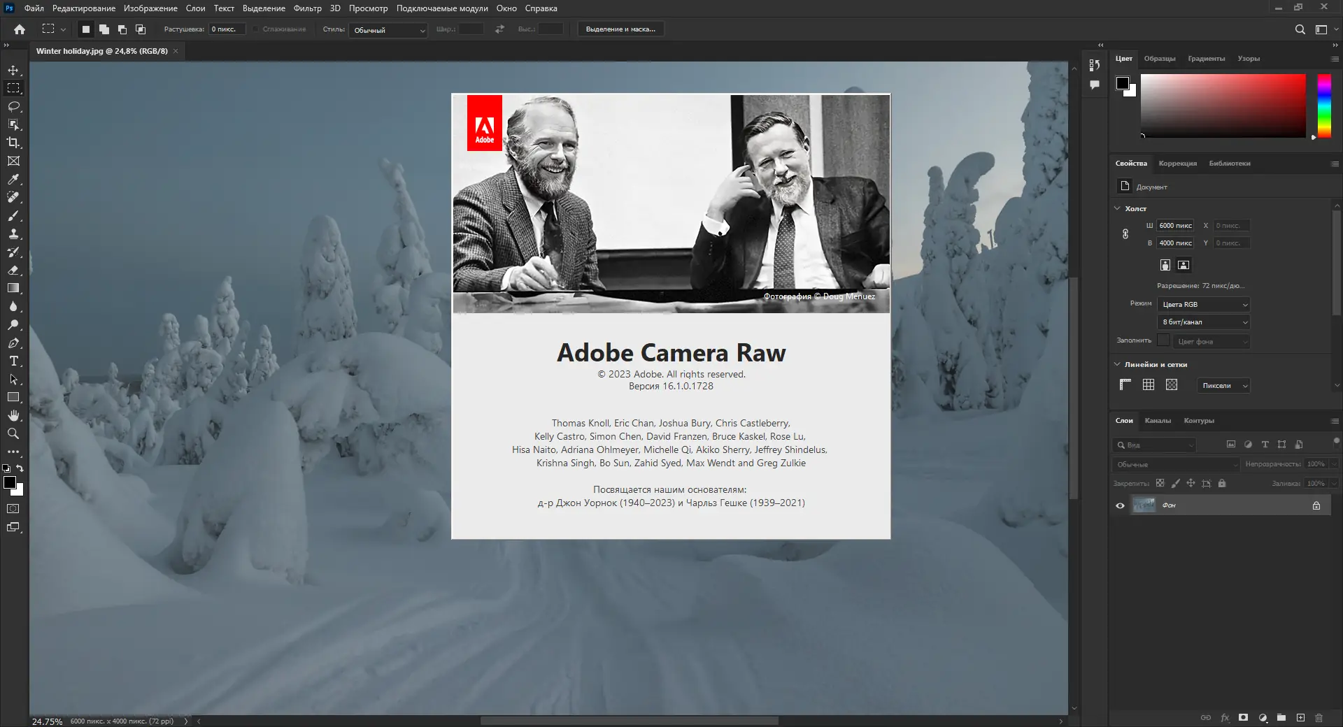
Task: Create a new layer icon
Action: [x=1300, y=718]
